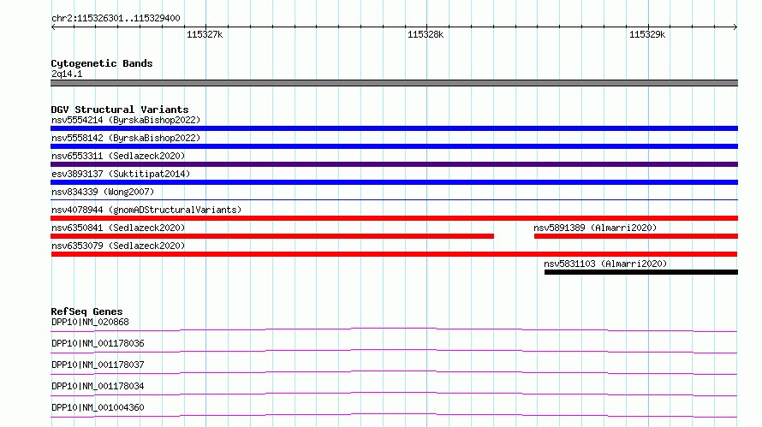Click the red bar under nsv6353079
Image resolution: width=762 pixels, height=427 pixels.
[394, 254]
